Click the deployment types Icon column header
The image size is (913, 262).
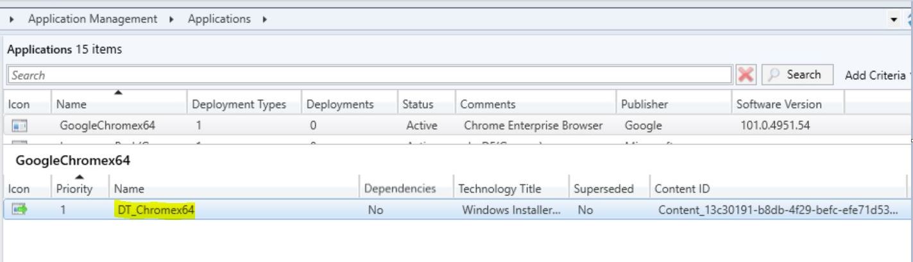[27, 189]
